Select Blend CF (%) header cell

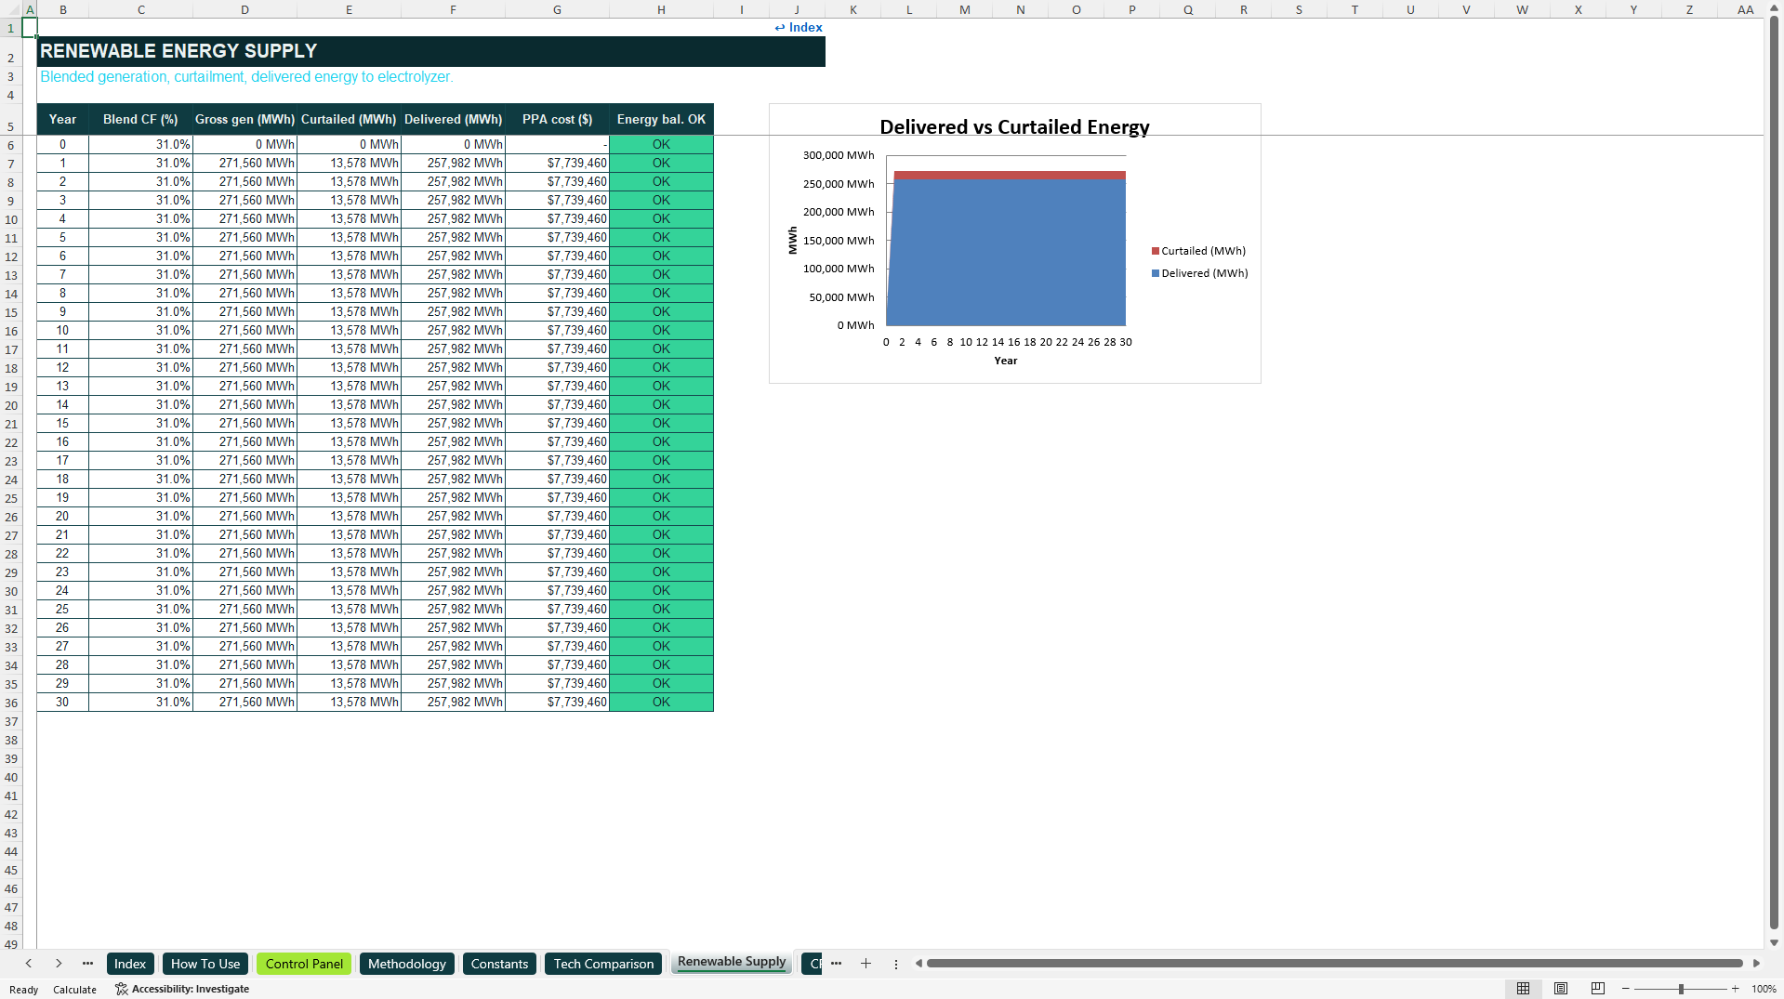pos(140,119)
